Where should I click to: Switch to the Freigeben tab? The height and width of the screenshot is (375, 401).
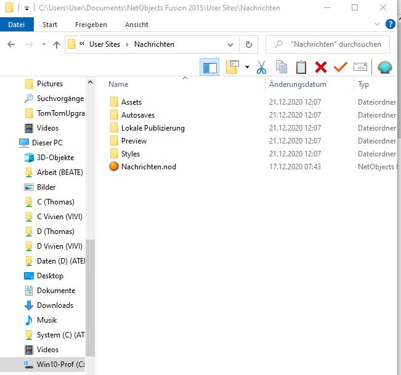tap(91, 25)
